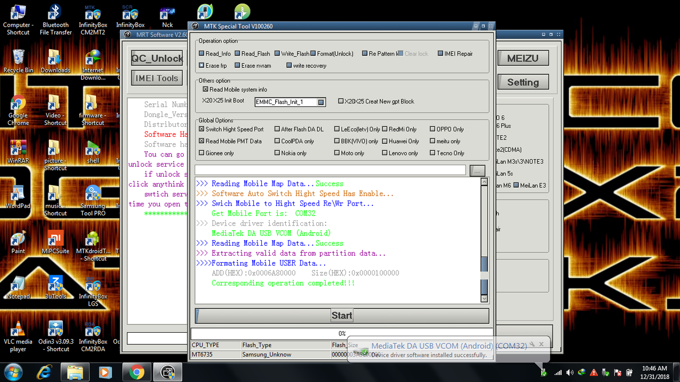Image resolution: width=680 pixels, height=382 pixels.
Task: Select Read_Flash operation option
Action: [x=252, y=54]
